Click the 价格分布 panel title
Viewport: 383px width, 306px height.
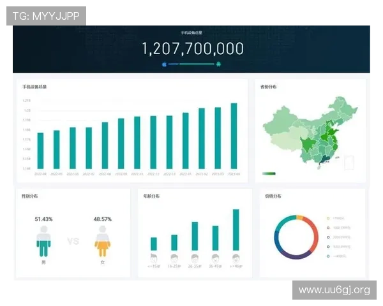pos(273,196)
